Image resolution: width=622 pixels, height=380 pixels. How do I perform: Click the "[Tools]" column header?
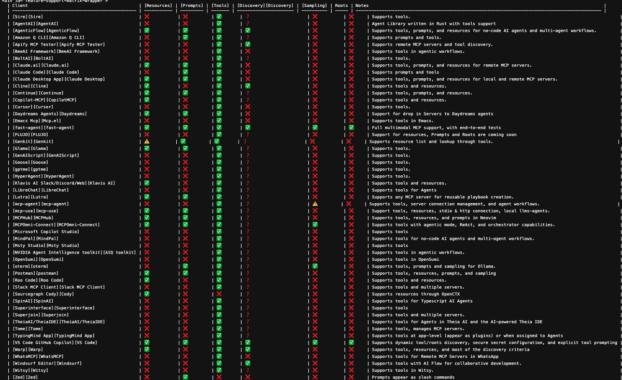pos(221,6)
